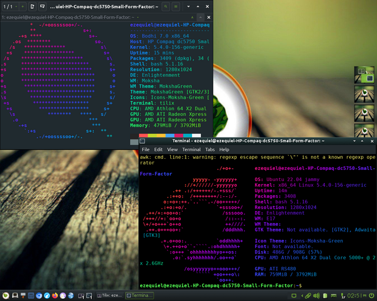Image resolution: width=377 pixels, height=301 pixels.
Task: Click 'OS: Bodhi 7.0 x86_64' in Tilix
Action: [160, 36]
